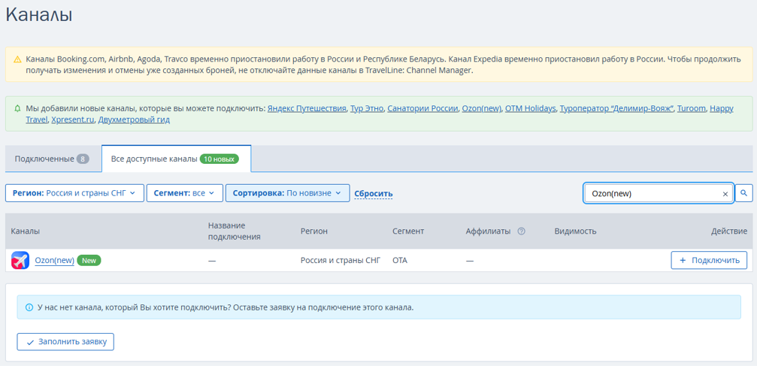Open the Санатории России link
The width and height of the screenshot is (757, 366).
pyautogui.click(x=422, y=108)
